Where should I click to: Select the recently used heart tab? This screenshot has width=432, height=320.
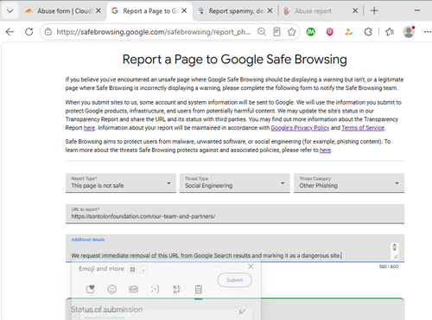tap(91, 289)
